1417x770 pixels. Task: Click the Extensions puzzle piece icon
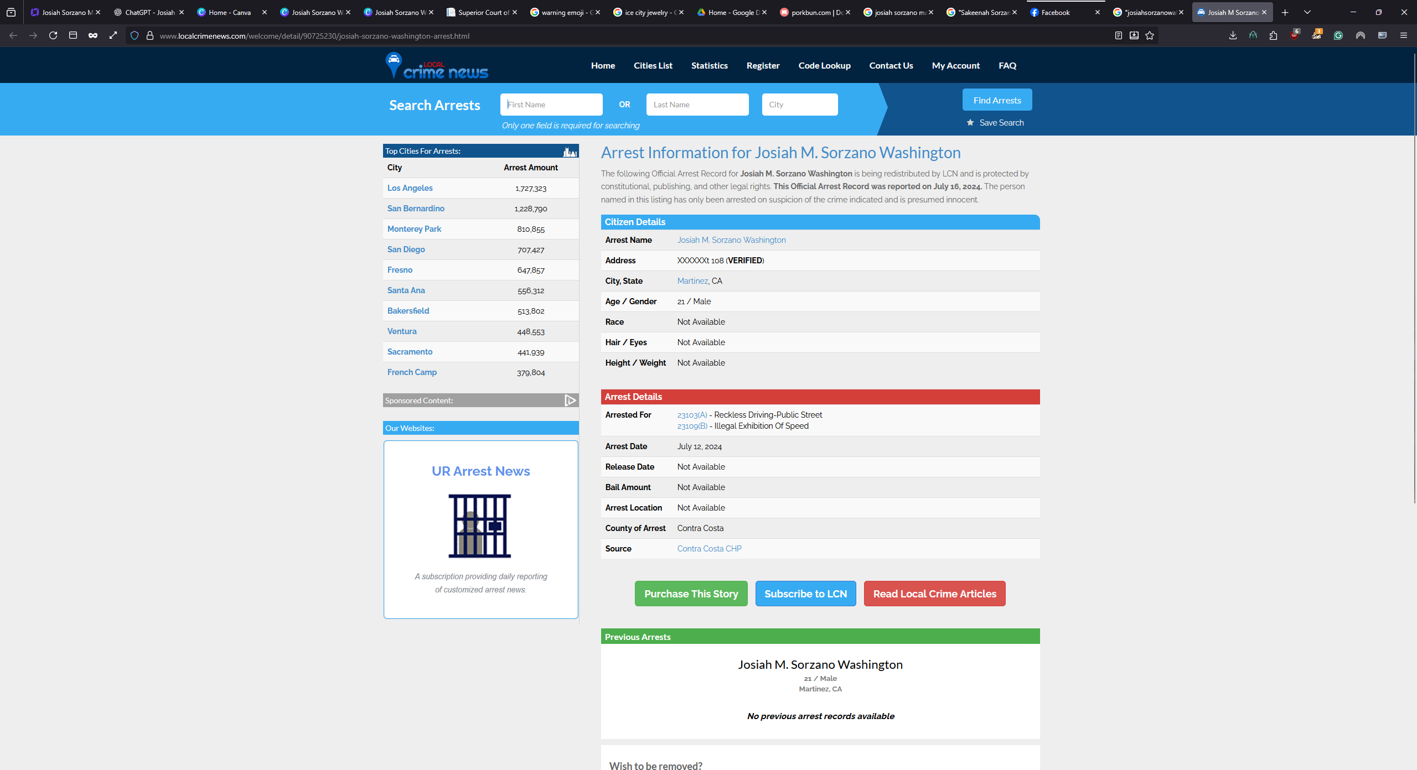tap(1273, 36)
